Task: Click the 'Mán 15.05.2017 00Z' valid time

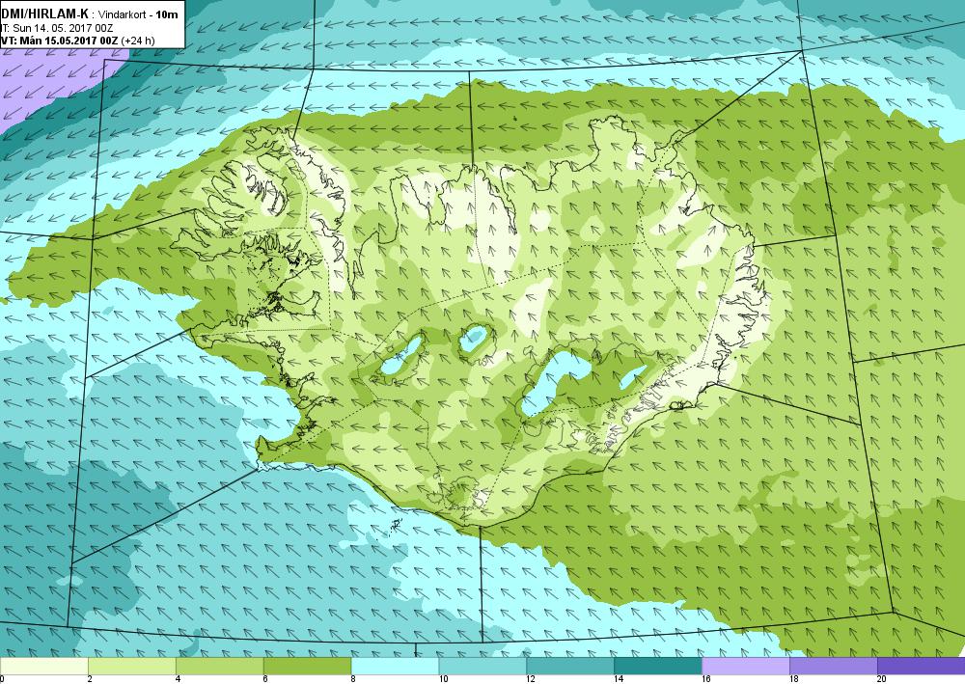Action: pos(68,41)
